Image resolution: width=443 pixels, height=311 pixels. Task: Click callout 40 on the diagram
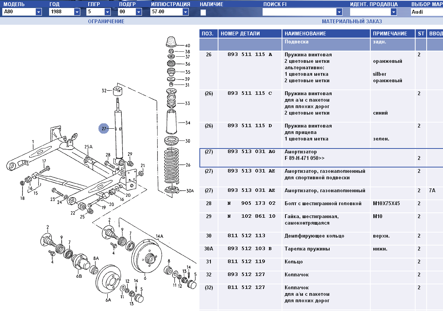pos(188,45)
